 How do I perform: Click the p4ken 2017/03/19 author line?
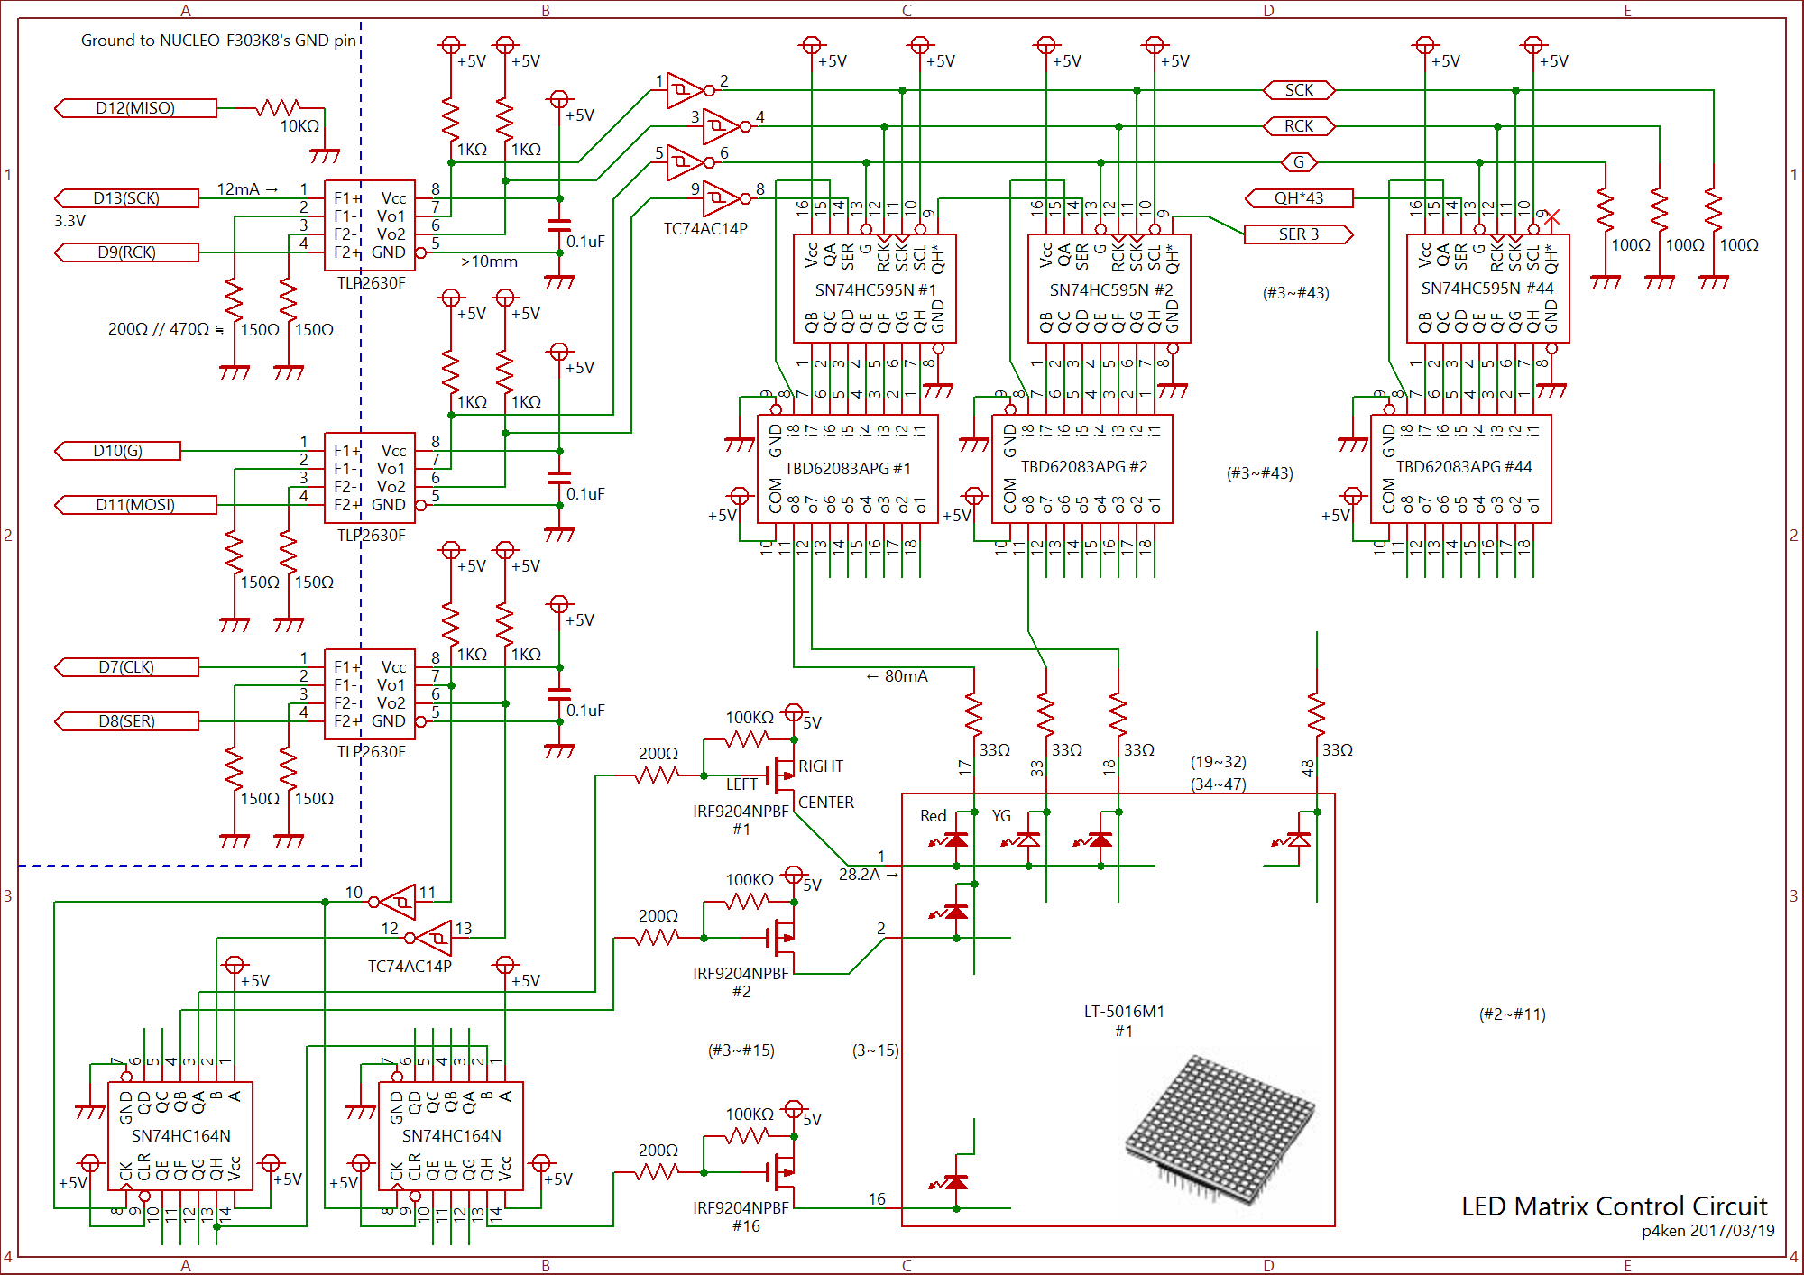pos(1707,1231)
